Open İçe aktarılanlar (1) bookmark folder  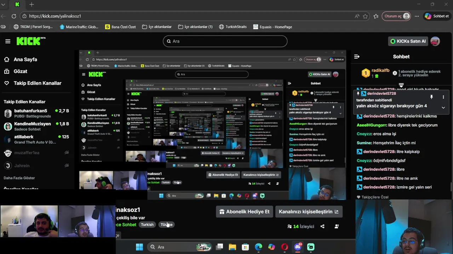[195, 27]
